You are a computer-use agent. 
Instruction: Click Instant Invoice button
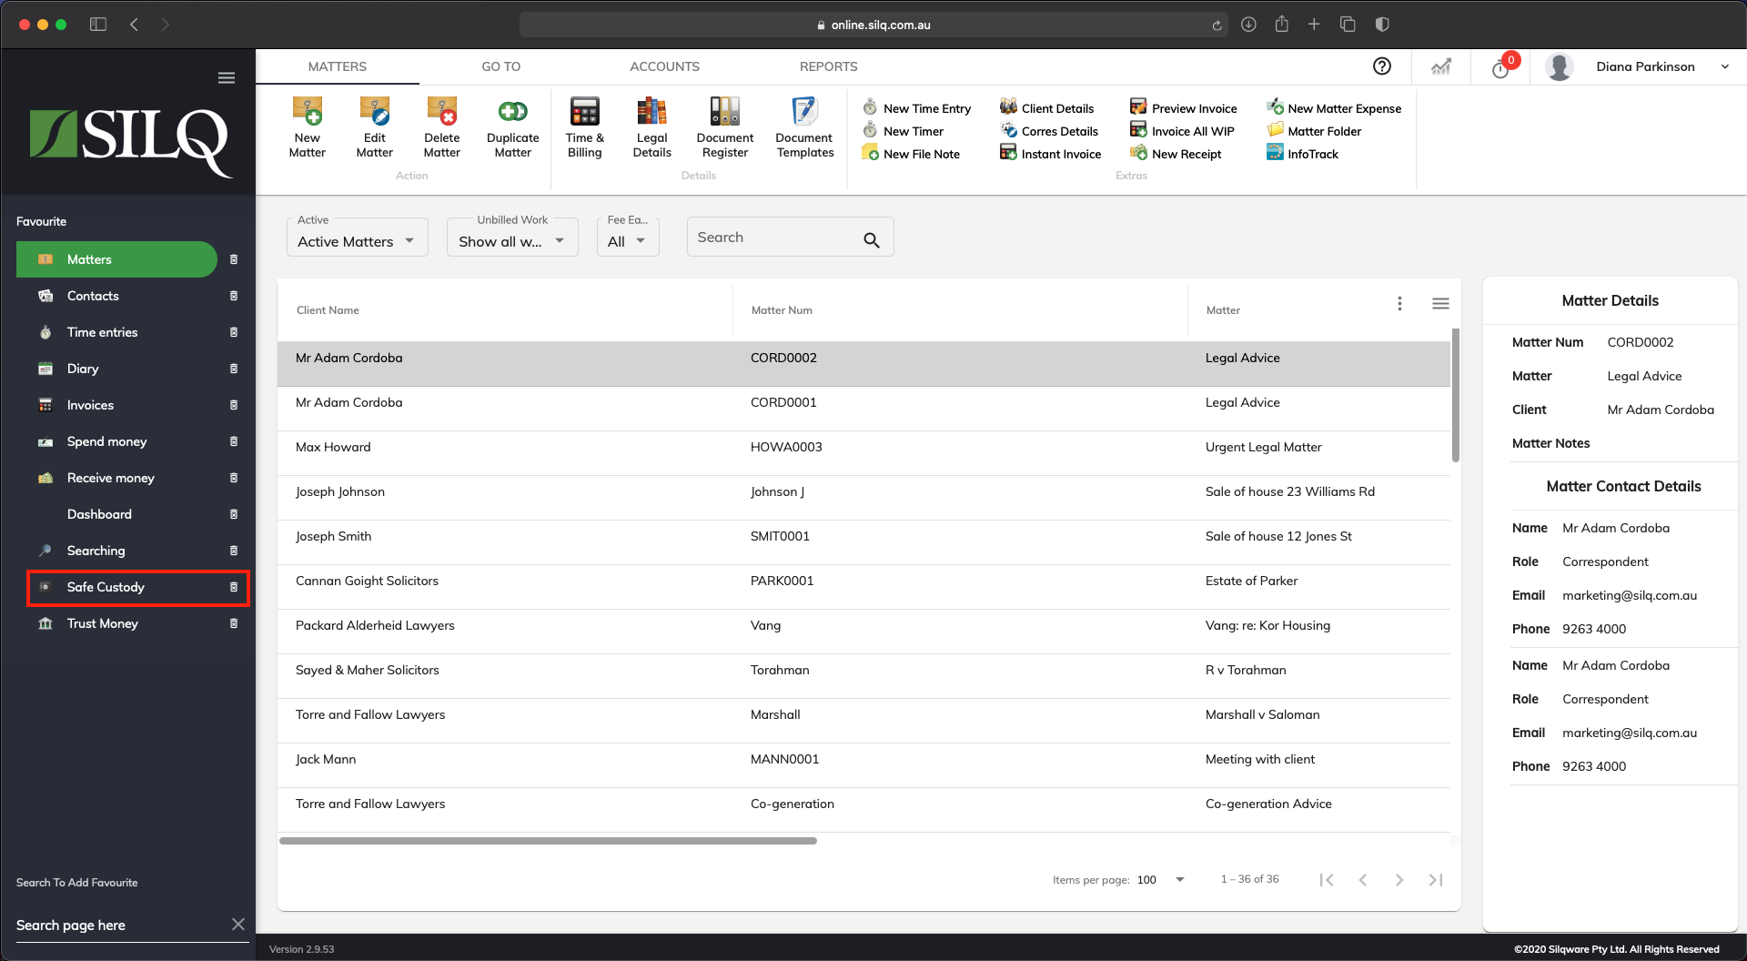point(1060,154)
